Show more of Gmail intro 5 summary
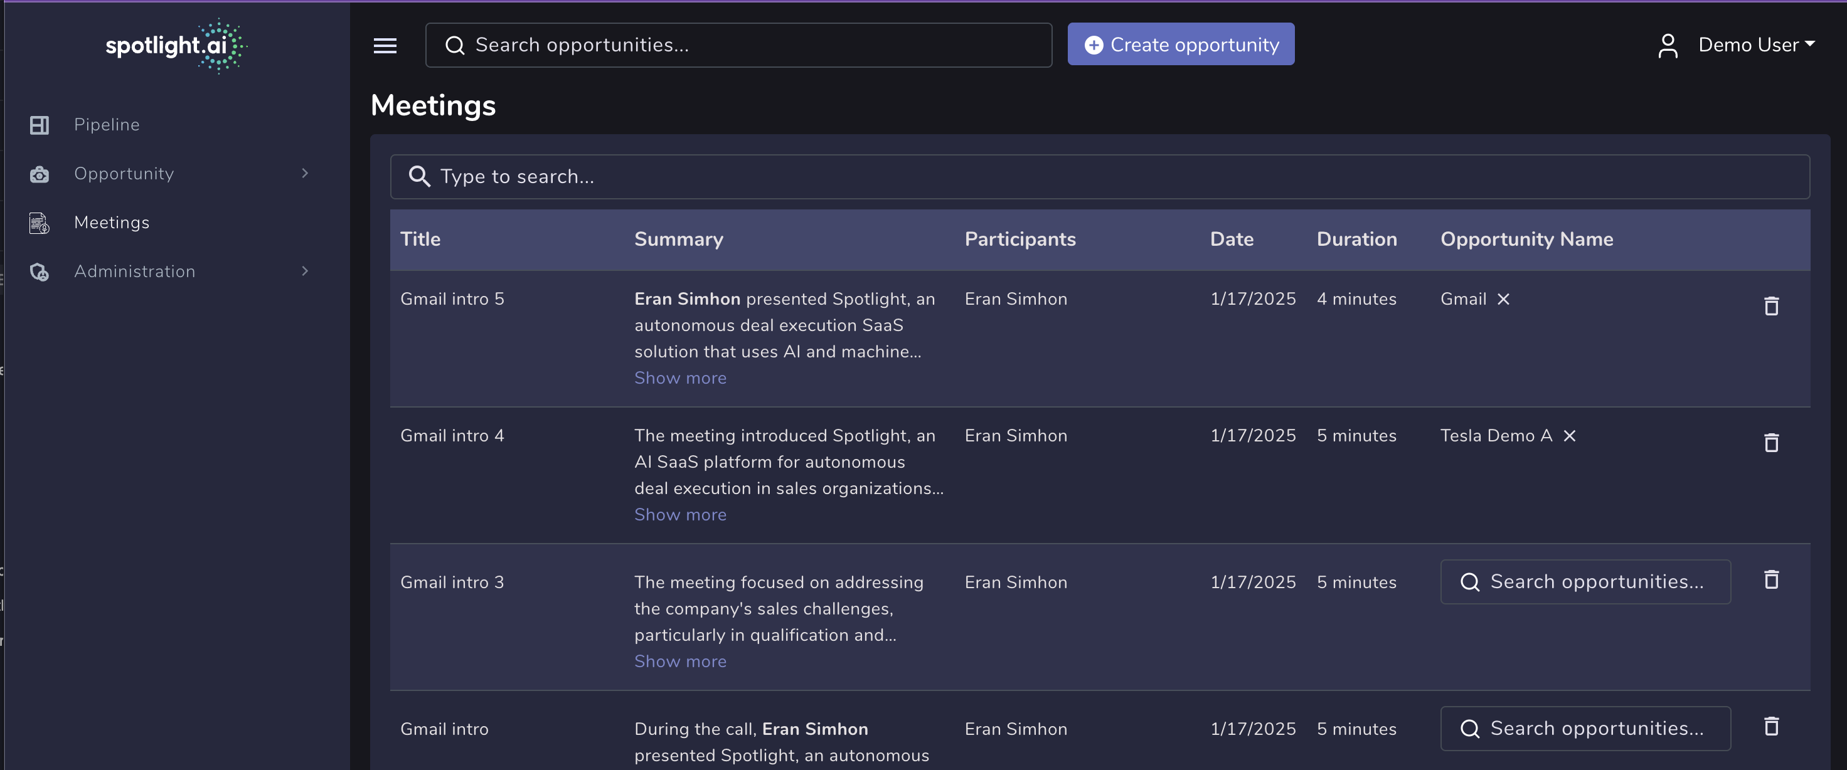 click(x=679, y=378)
